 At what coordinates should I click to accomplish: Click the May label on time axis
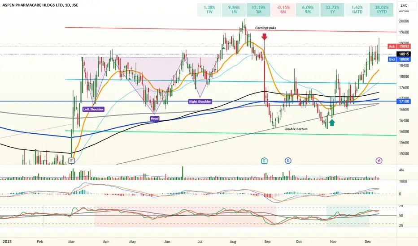(132, 242)
